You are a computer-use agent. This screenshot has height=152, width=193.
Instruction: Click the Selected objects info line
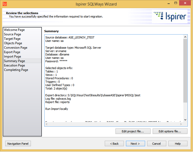pos(59,68)
